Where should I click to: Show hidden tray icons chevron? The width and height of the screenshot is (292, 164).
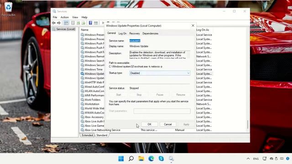coord(248,159)
